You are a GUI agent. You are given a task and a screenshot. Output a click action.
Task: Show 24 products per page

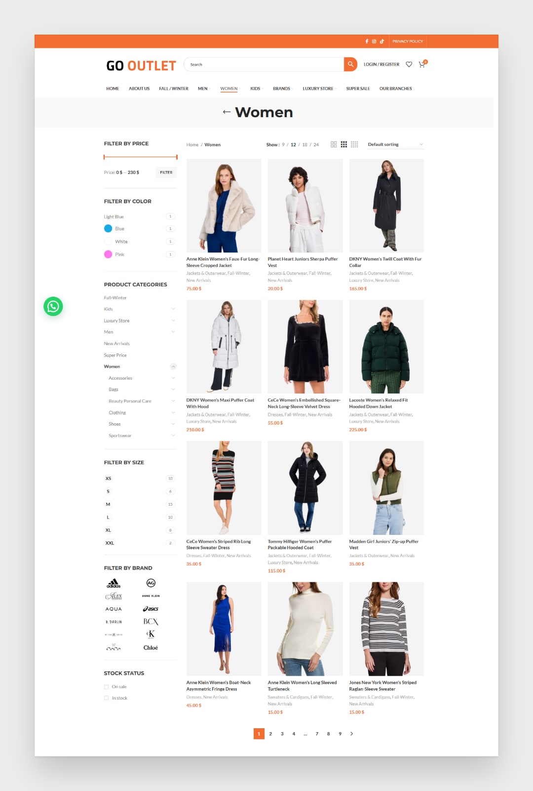316,145
